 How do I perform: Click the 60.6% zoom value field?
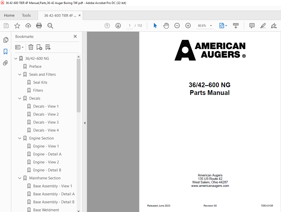[202, 26]
